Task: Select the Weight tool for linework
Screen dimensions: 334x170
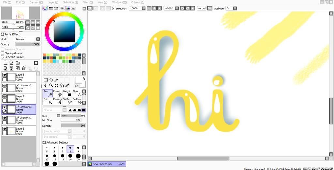Action: tap(67, 93)
